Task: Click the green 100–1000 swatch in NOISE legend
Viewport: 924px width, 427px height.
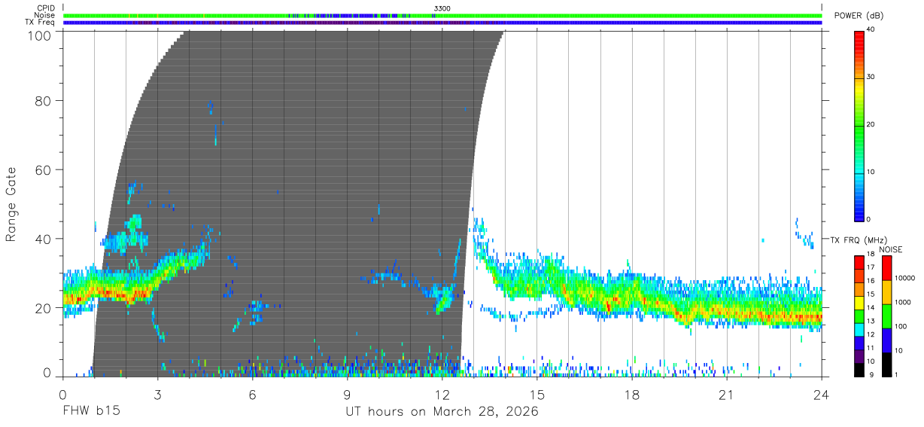Action: (886, 316)
